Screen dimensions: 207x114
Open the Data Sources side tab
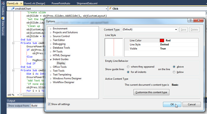tap(3, 26)
